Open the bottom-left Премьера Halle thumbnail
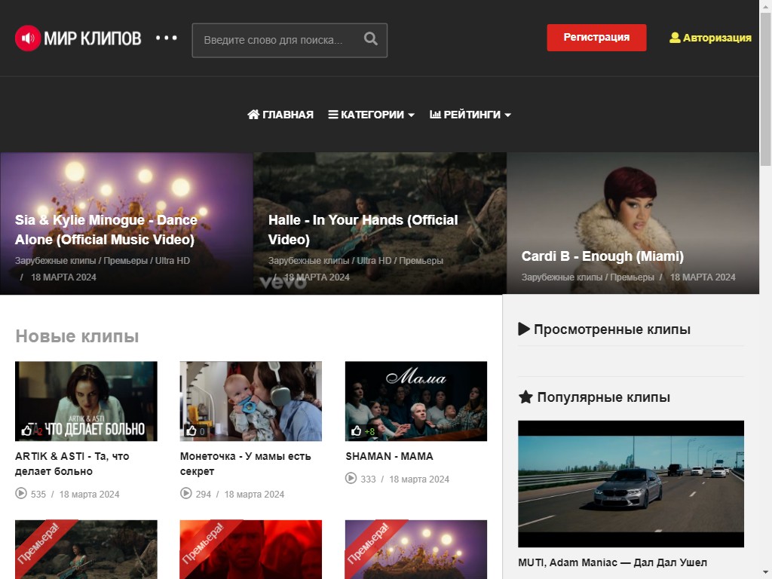Image resolution: width=772 pixels, height=579 pixels. tap(86, 550)
